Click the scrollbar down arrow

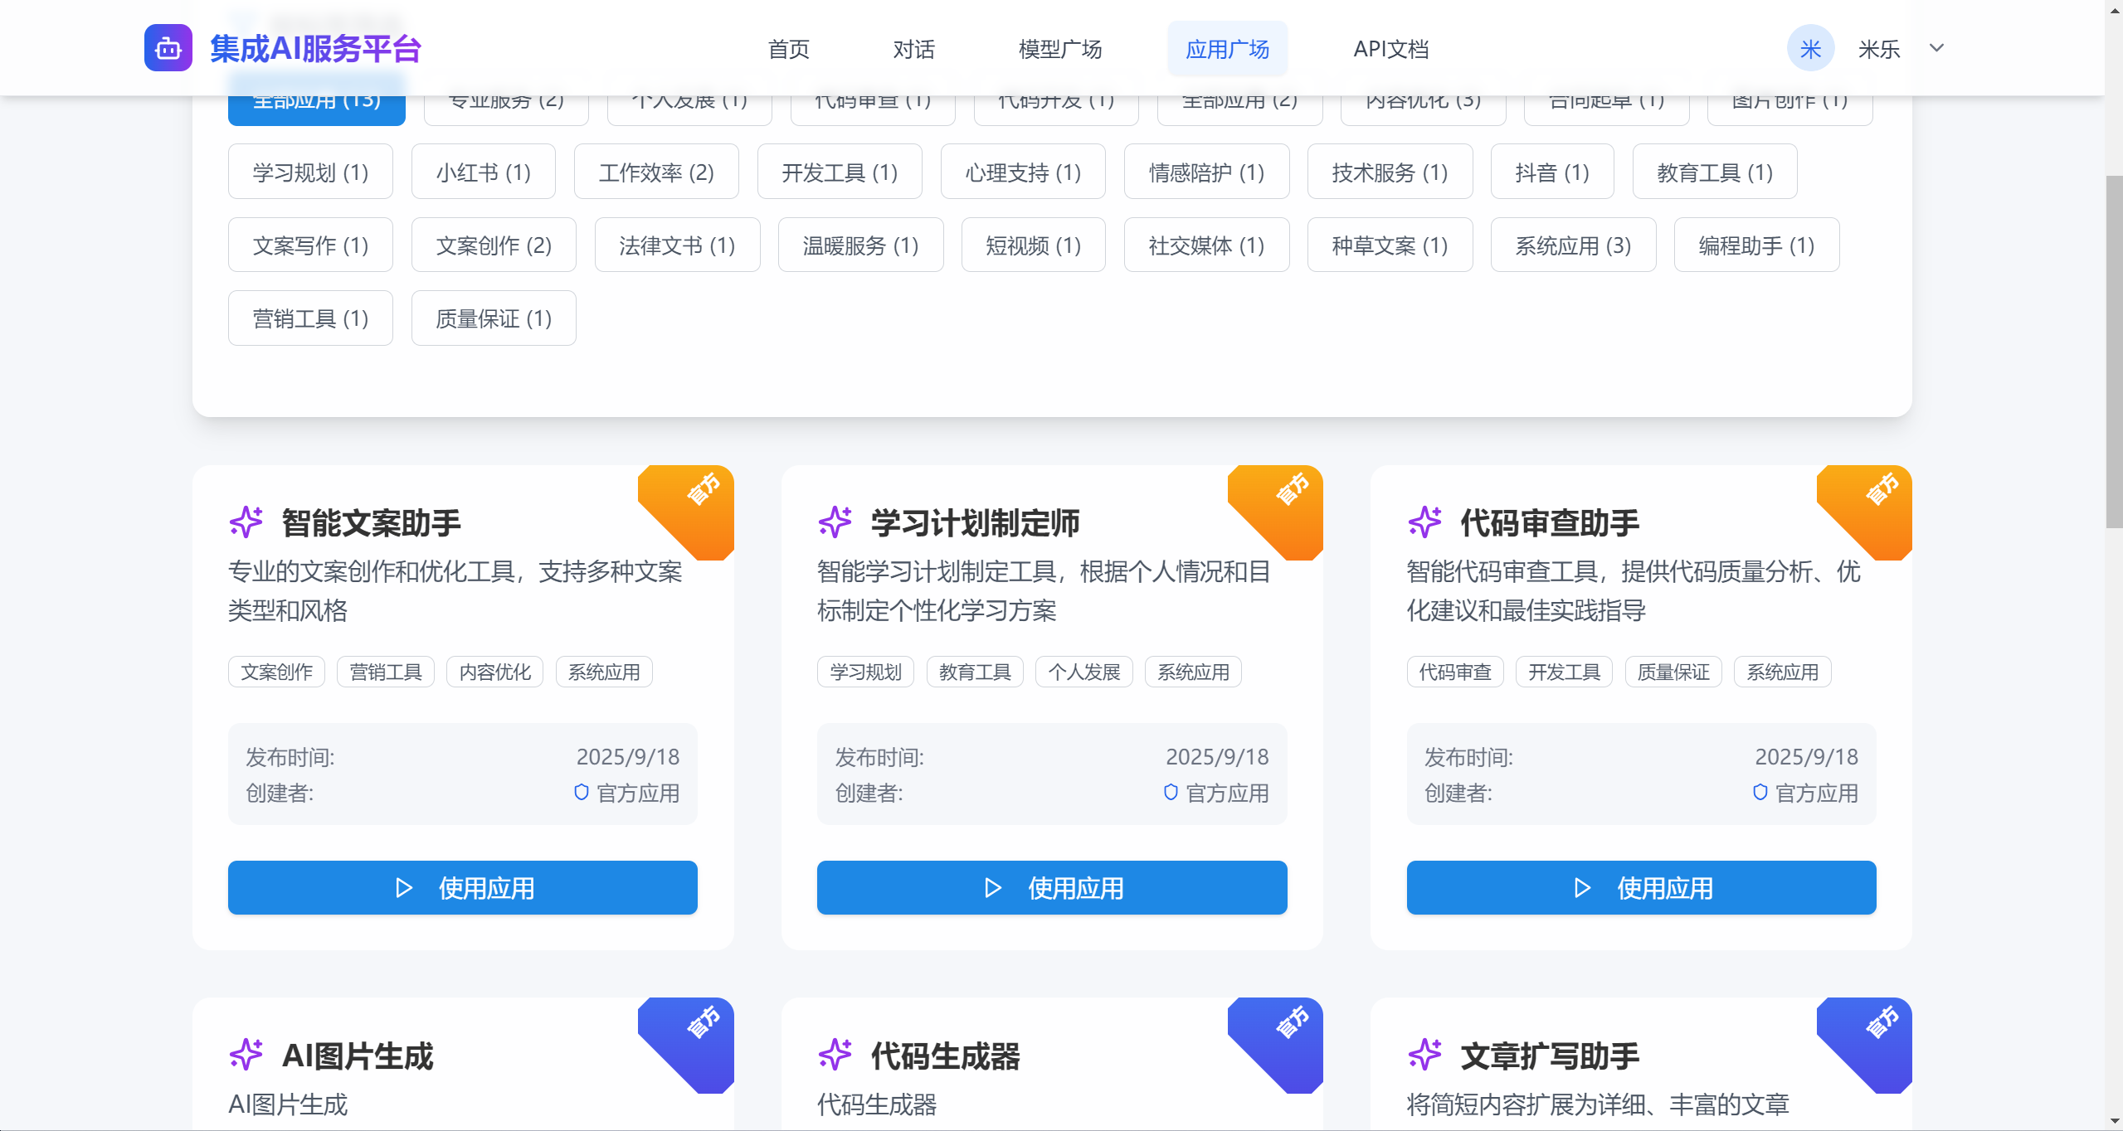pos(2114,1121)
